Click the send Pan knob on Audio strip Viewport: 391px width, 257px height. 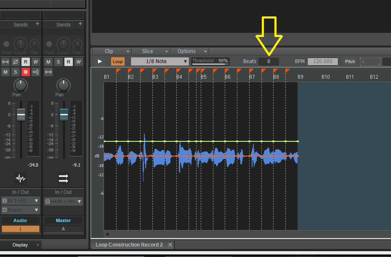pyautogui.click(x=35, y=45)
